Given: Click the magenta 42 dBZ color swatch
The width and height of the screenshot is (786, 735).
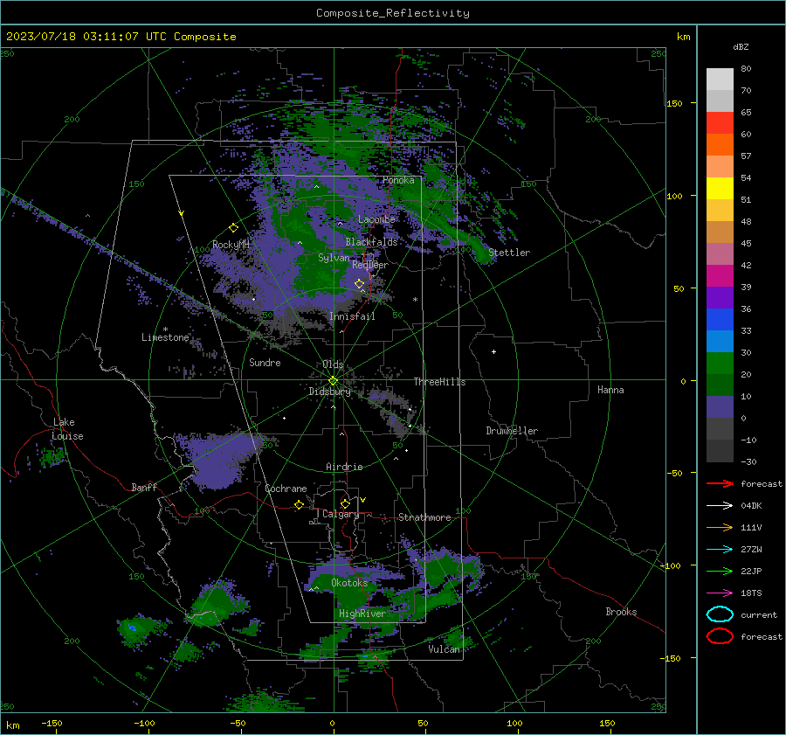Looking at the screenshot, I should (x=720, y=276).
